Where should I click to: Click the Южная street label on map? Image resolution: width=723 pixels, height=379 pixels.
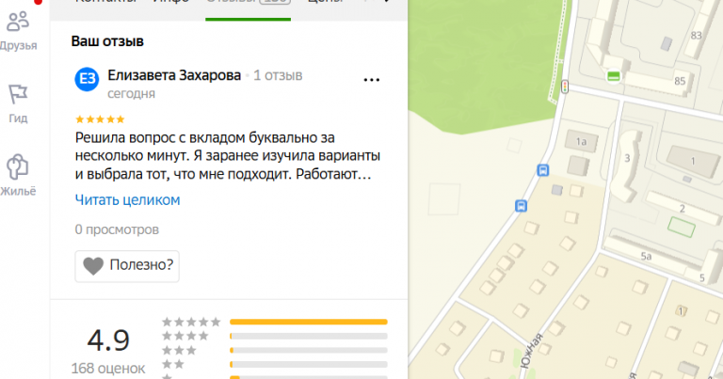tap(531, 351)
